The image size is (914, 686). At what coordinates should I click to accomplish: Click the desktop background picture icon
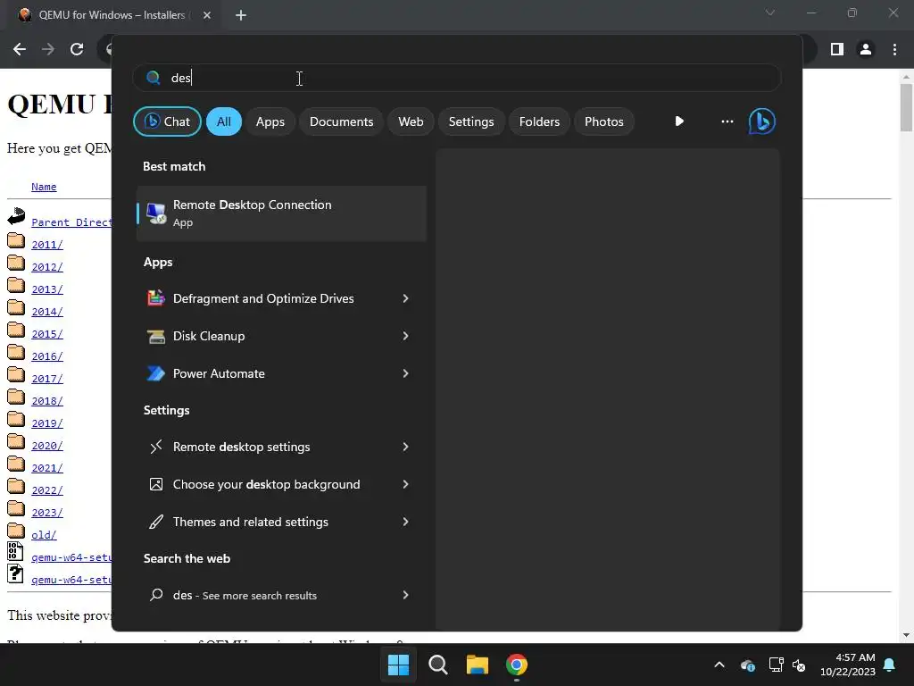tap(155, 484)
